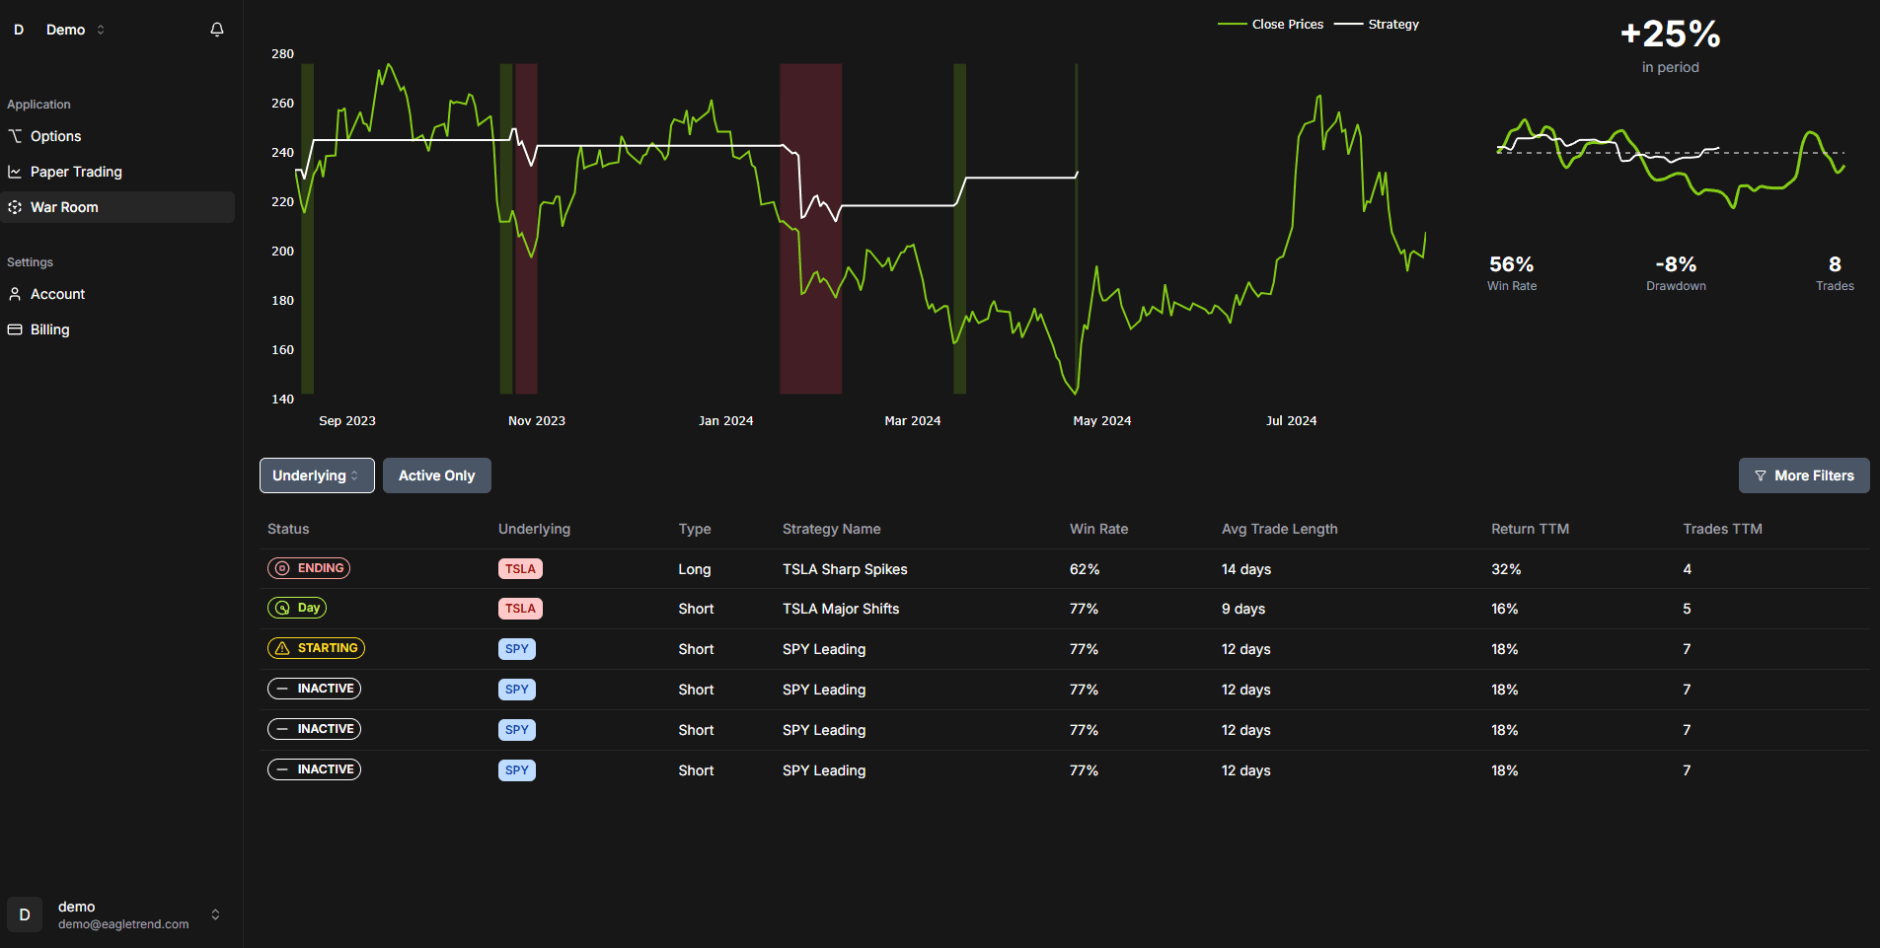Click the ENDING status badge

click(309, 568)
